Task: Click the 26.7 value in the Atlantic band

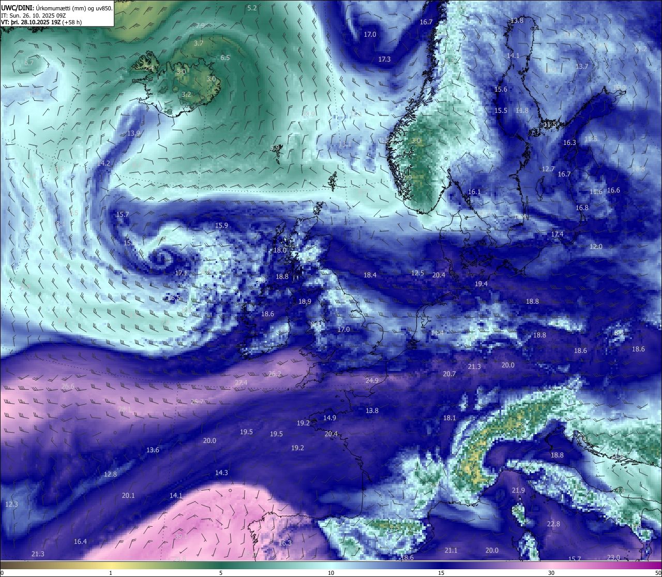Action: (x=197, y=402)
